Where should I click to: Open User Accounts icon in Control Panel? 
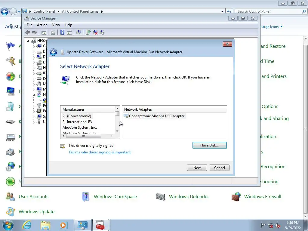click(x=10, y=197)
